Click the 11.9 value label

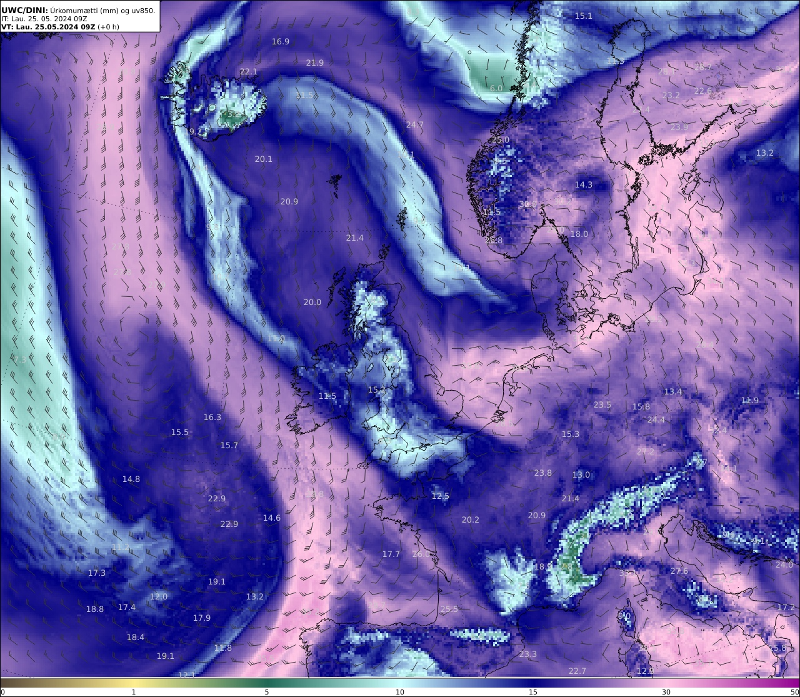[x=750, y=400]
